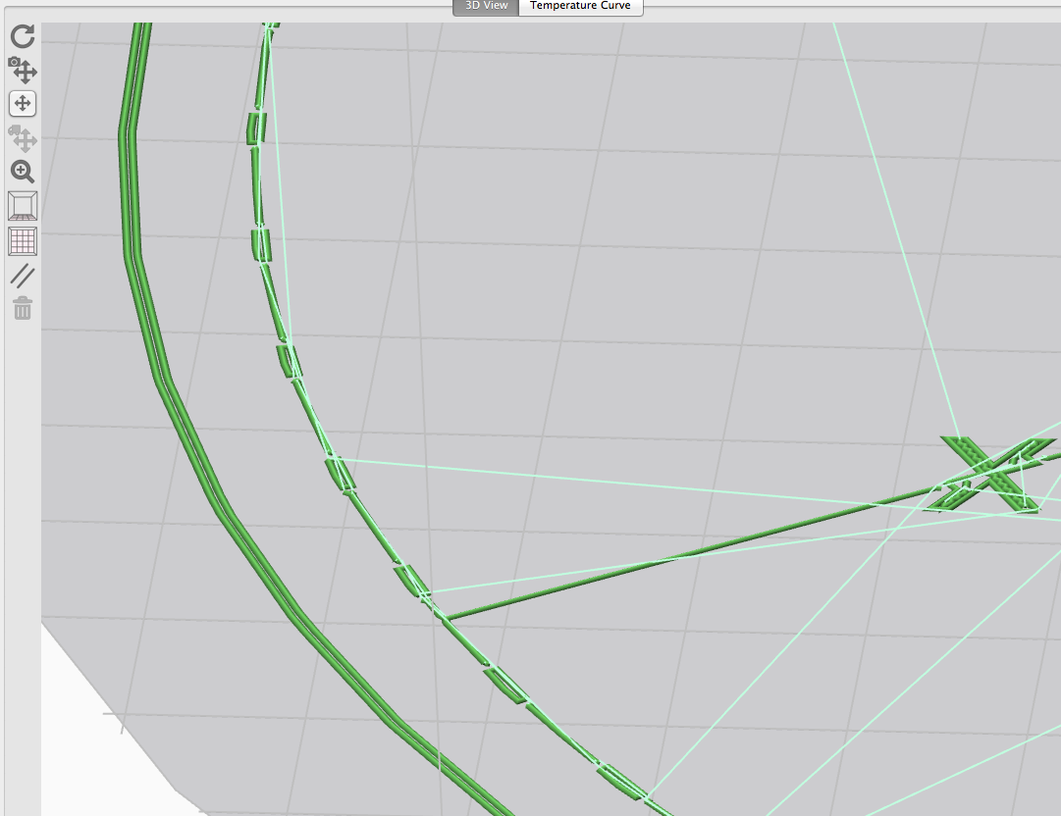Select the 3D View tab
The width and height of the screenshot is (1061, 816).
coord(486,6)
